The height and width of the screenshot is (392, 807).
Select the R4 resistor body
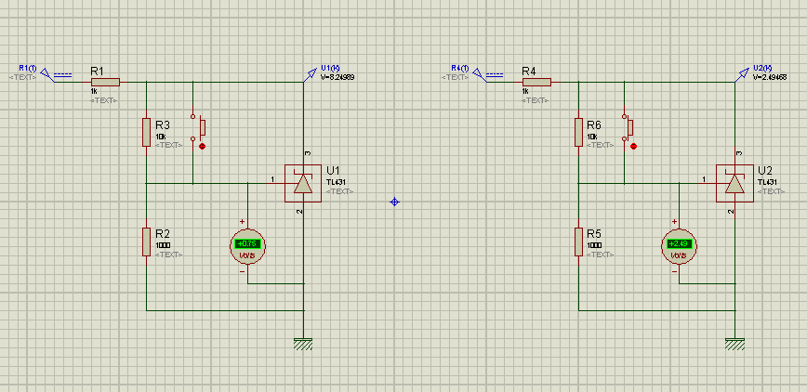536,83
